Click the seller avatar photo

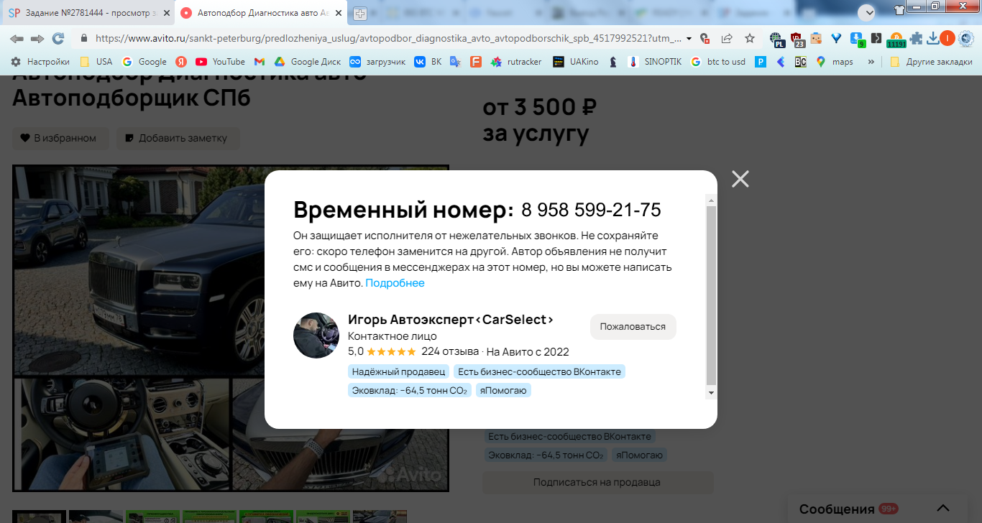[x=316, y=335]
